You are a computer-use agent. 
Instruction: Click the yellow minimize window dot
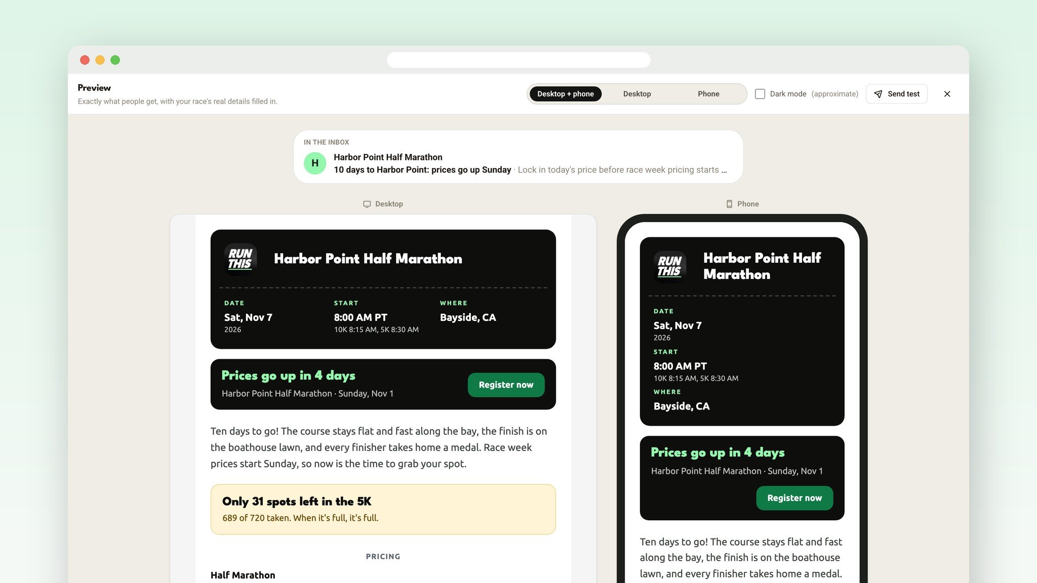[x=100, y=60]
